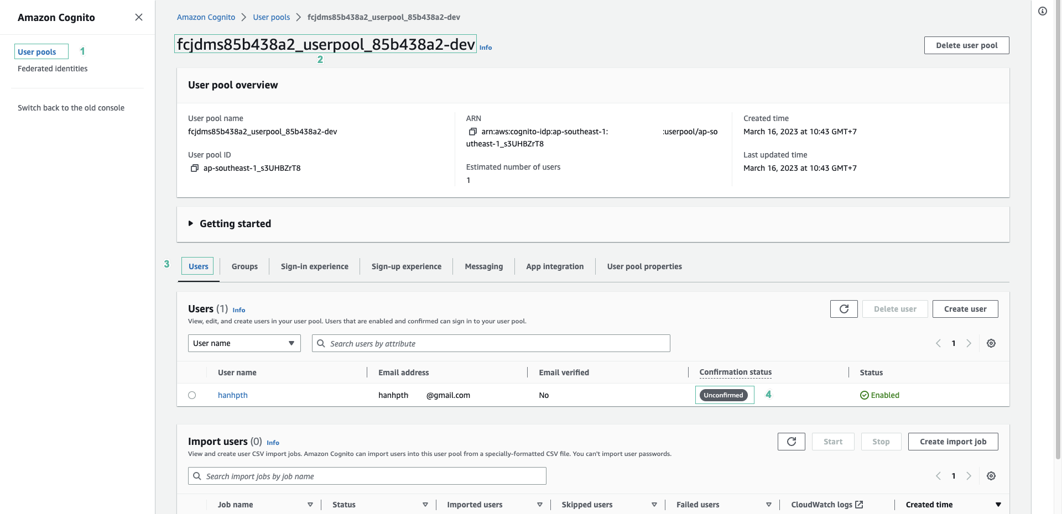The height and width of the screenshot is (514, 1062).
Task: Go to next page of Users table
Action: coord(969,343)
